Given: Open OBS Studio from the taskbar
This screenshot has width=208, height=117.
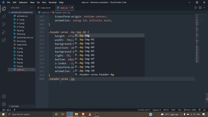Looking at the screenshot, I should coord(97,114).
